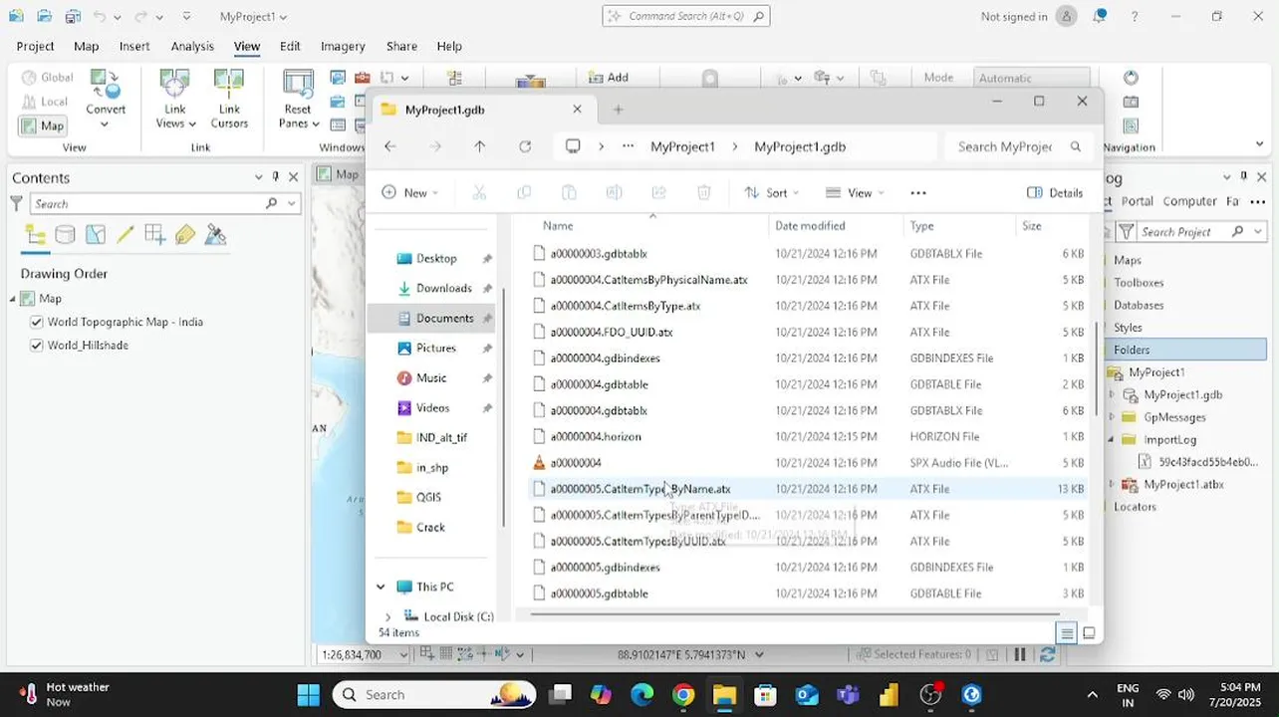The width and height of the screenshot is (1279, 717).
Task: Open Microsoft Edge from taskbar
Action: click(641, 694)
